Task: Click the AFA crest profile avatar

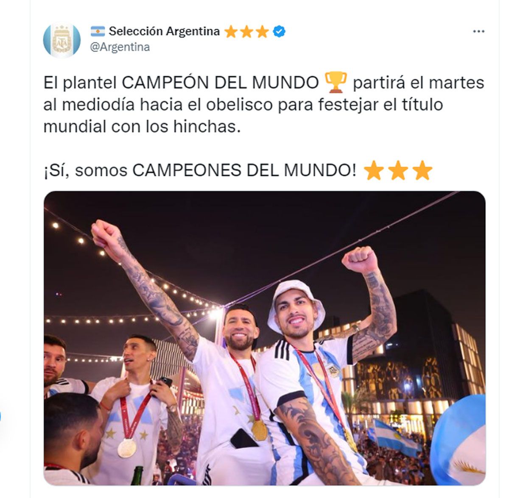Action: pyautogui.click(x=62, y=41)
